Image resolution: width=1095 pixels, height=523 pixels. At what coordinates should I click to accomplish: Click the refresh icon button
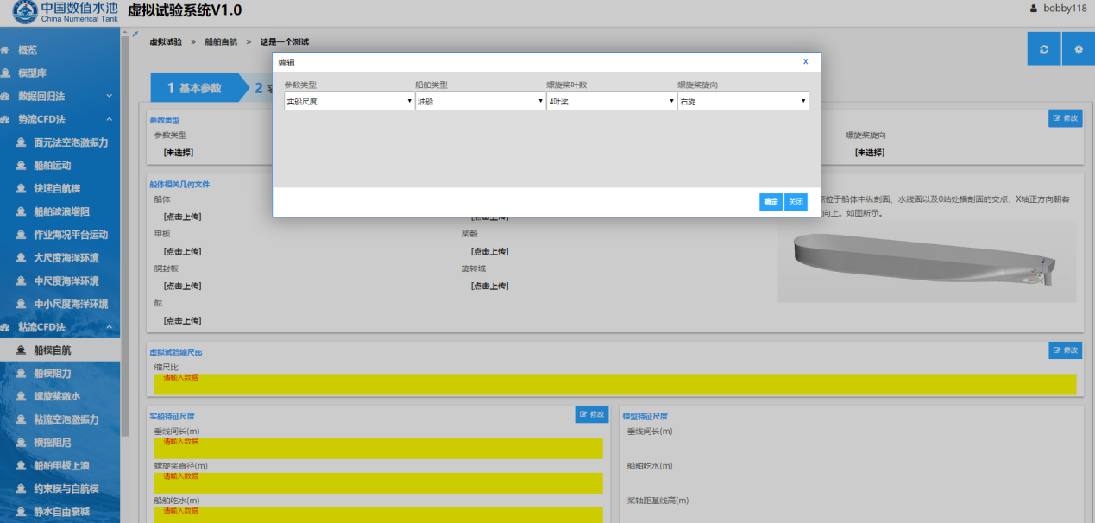click(1043, 49)
